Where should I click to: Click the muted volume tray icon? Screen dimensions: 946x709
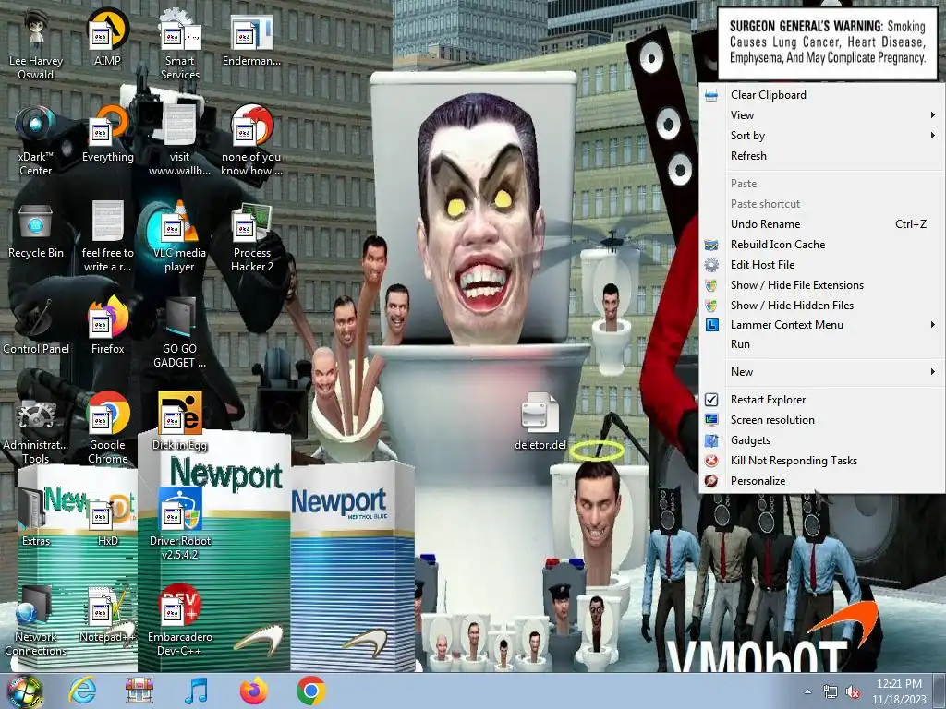[854, 692]
